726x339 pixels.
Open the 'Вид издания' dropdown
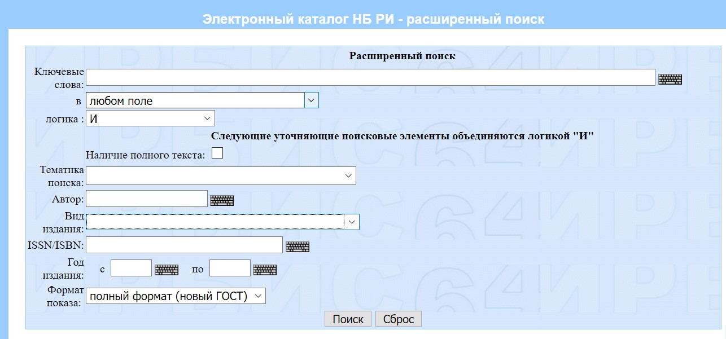pyautogui.click(x=222, y=222)
